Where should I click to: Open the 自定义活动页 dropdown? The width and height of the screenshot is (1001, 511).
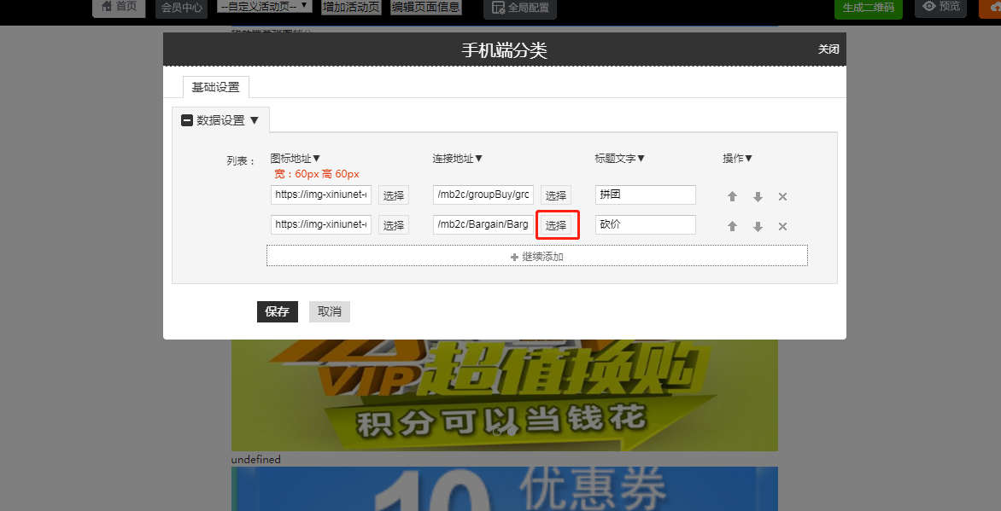click(x=264, y=6)
